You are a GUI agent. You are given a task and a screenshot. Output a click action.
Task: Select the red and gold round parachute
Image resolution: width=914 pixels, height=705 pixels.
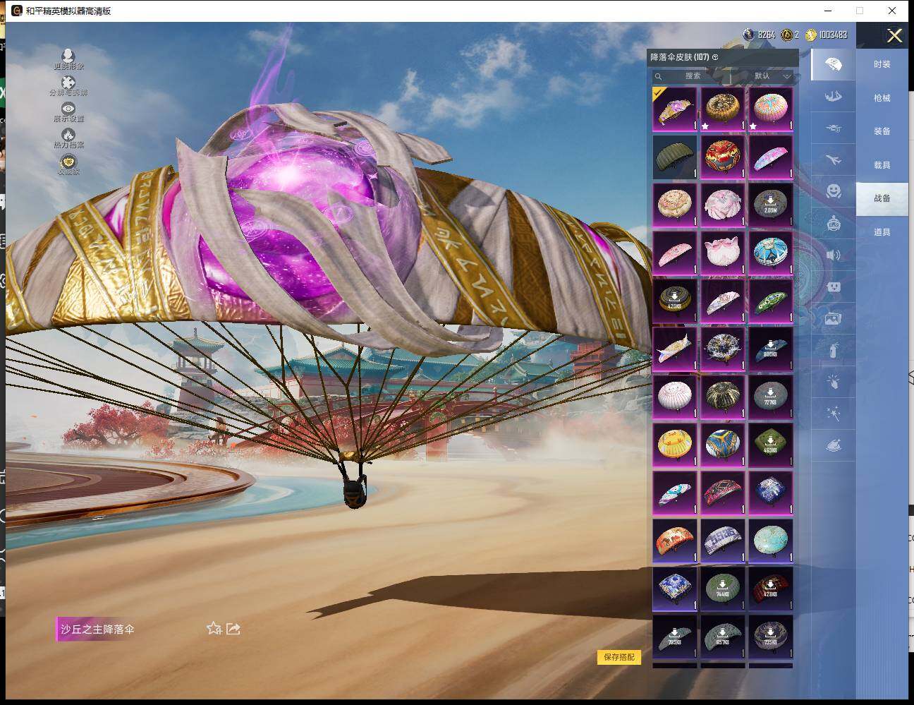[x=723, y=157]
